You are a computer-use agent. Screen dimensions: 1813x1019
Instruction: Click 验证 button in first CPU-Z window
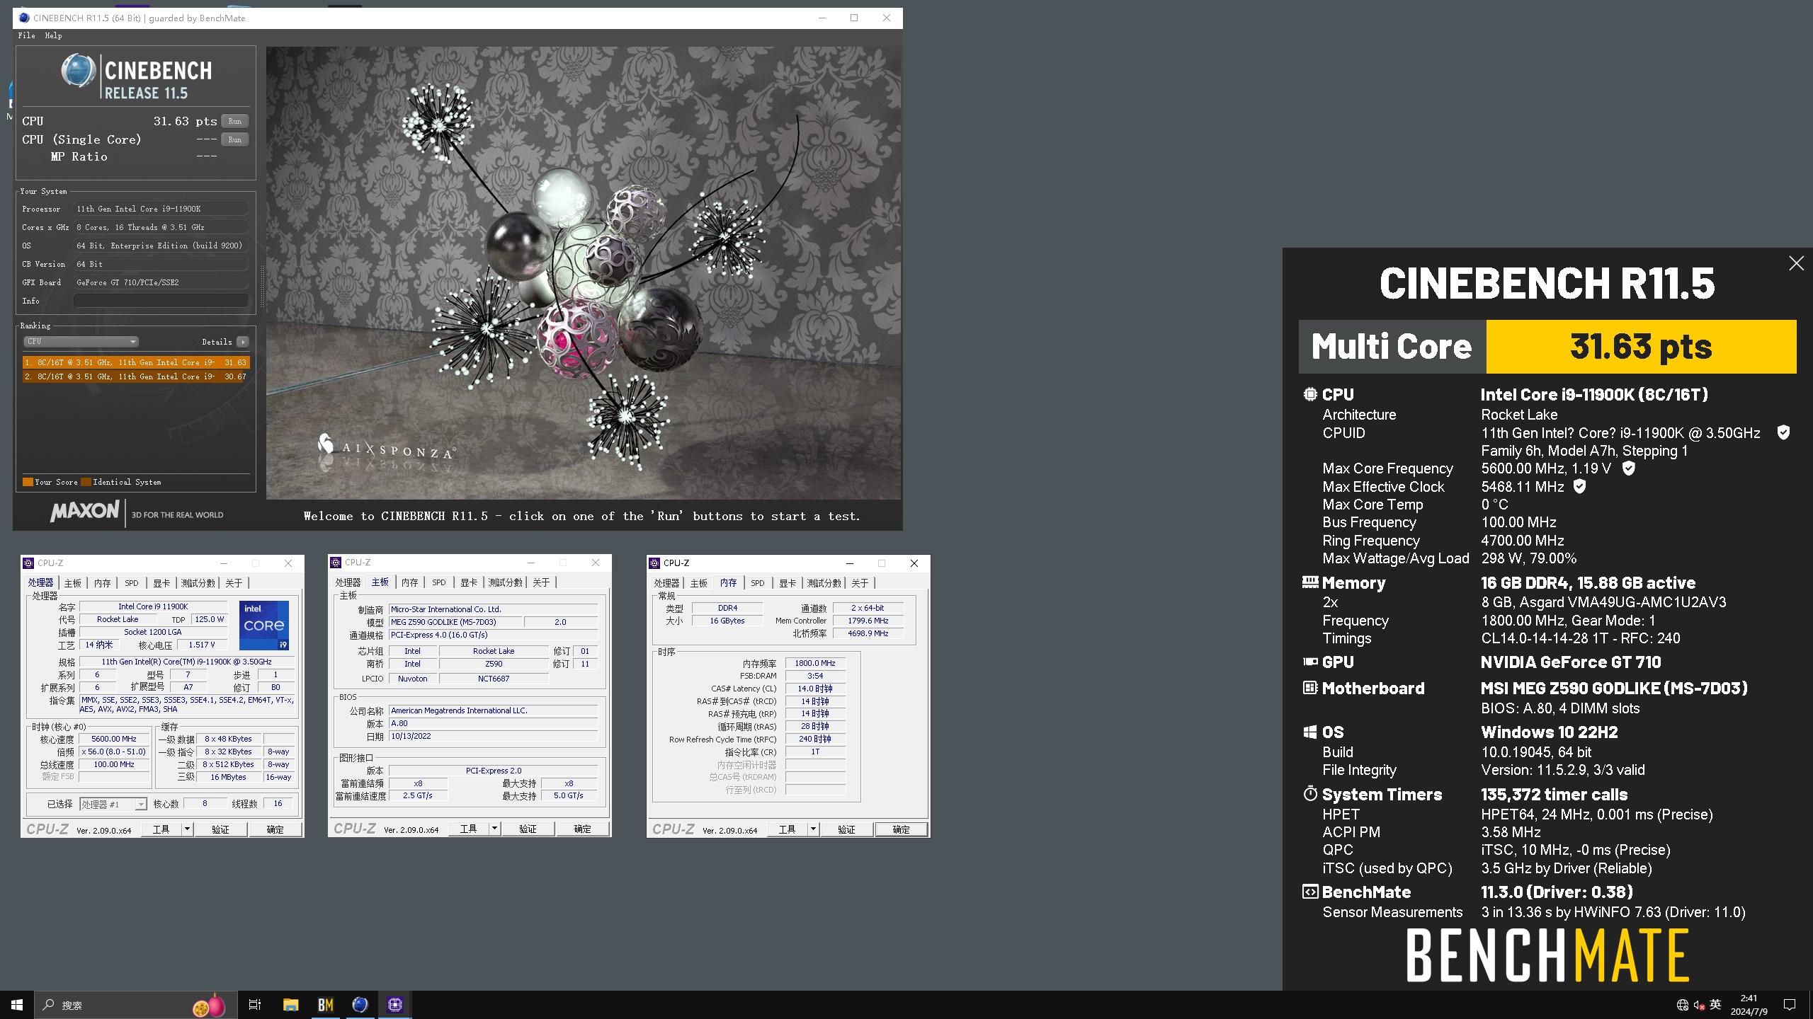pos(221,829)
